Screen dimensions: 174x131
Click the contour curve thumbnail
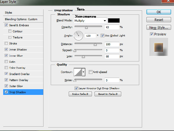point(78,72)
